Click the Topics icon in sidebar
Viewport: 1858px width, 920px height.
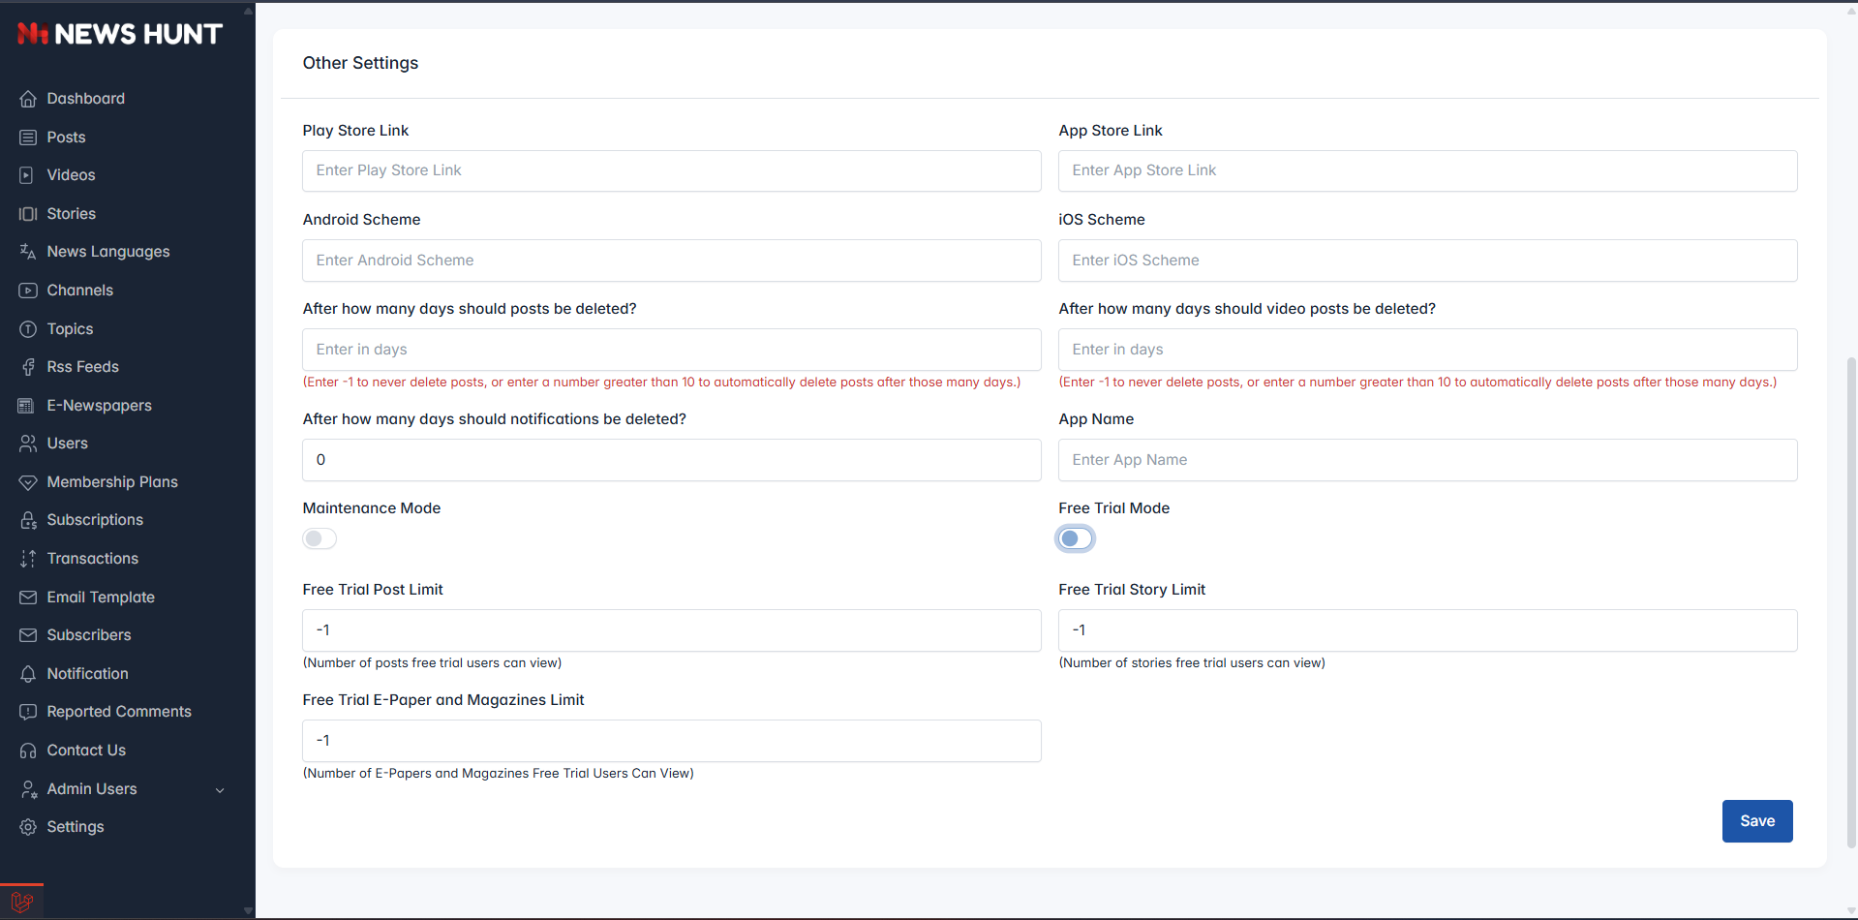point(28,329)
